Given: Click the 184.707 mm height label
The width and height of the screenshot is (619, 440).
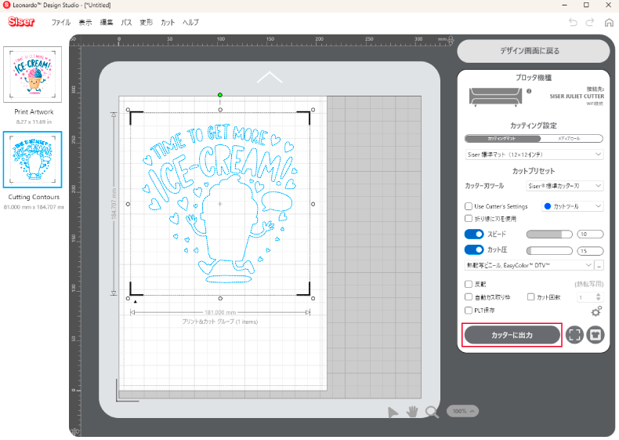Looking at the screenshot, I should [x=114, y=204].
